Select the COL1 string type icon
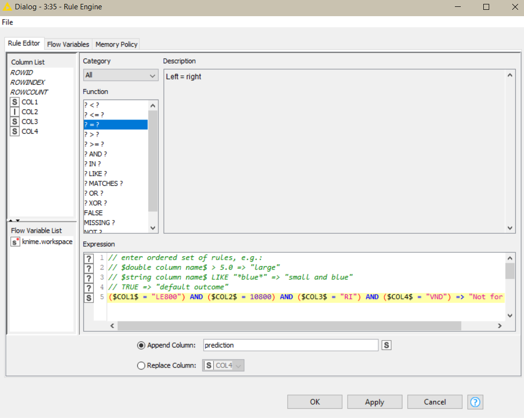 (15, 102)
